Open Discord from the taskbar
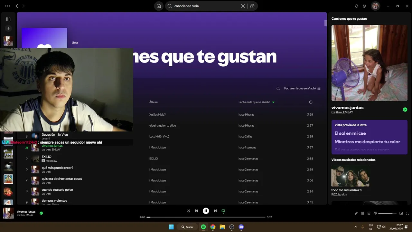Screen dimensions: 412x232 (241, 227)
